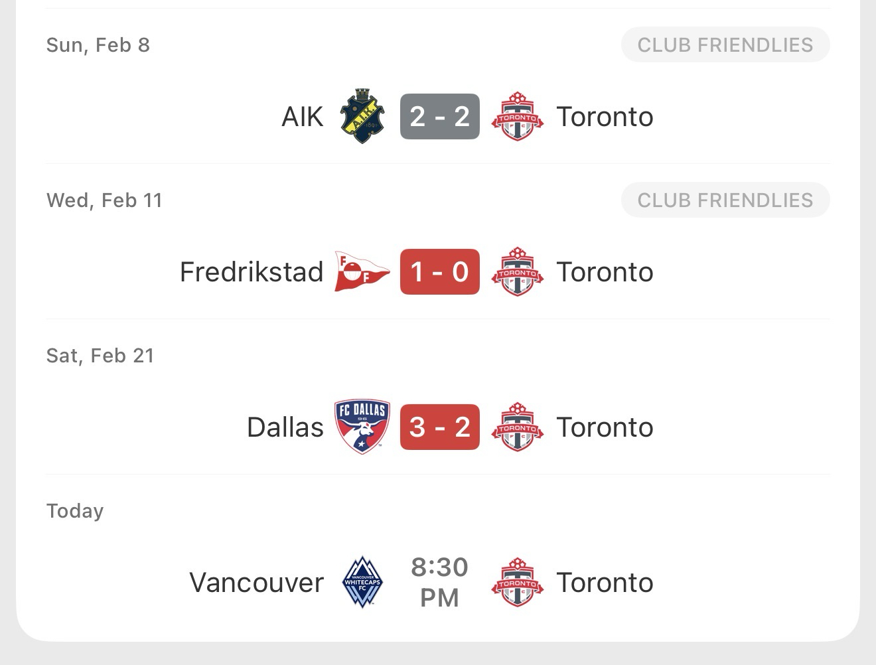Click the FC Dallas crest
Viewport: 876px width, 665px height.
click(x=362, y=427)
